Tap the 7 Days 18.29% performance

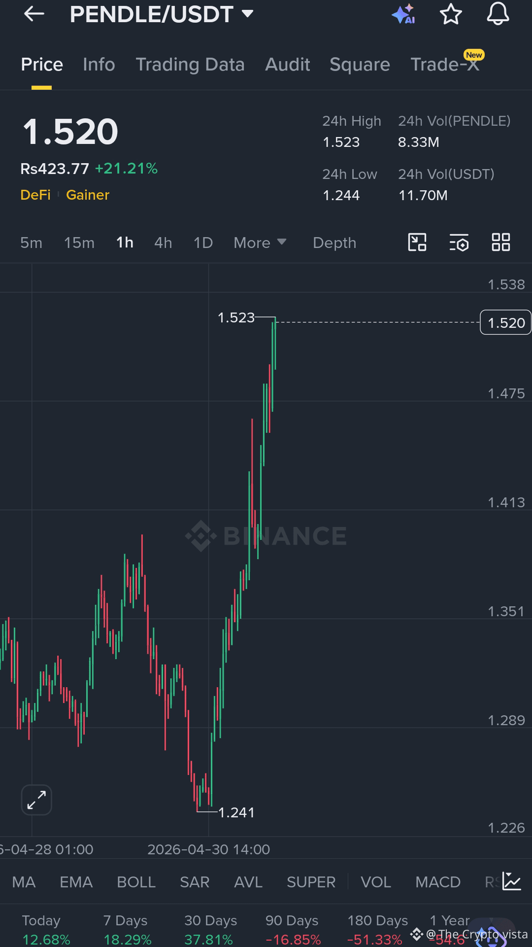[127, 930]
